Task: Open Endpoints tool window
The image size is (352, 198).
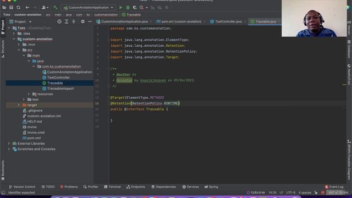Action: coord(136,187)
